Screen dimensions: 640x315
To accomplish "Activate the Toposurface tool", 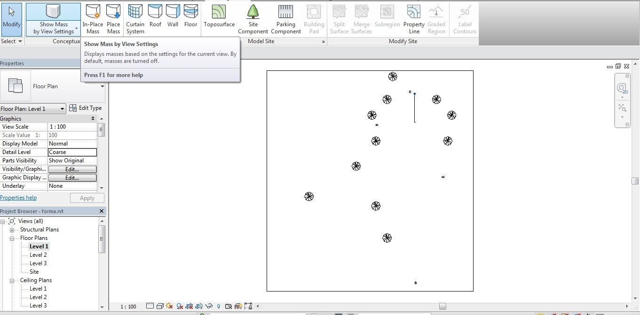I will tap(219, 16).
